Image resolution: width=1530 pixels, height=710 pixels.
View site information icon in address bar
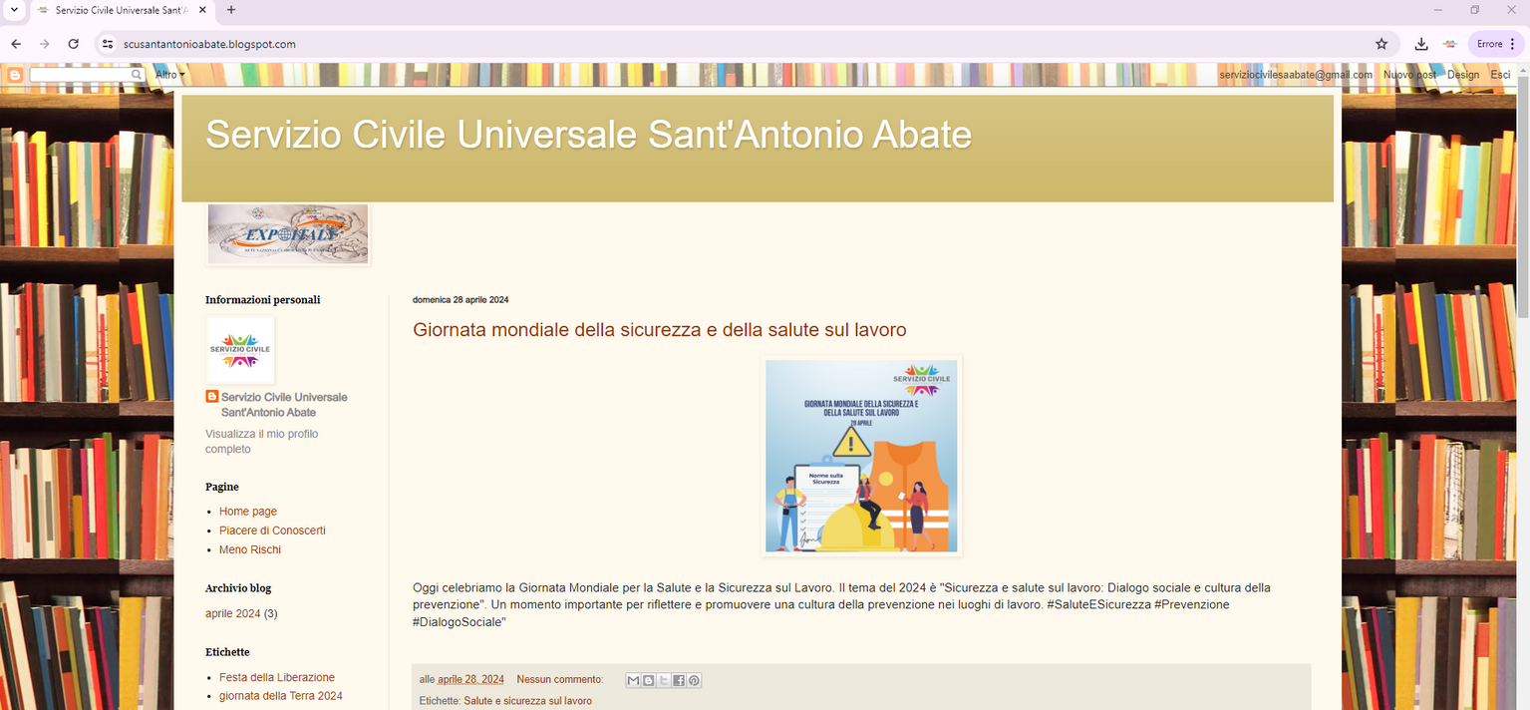coord(108,44)
